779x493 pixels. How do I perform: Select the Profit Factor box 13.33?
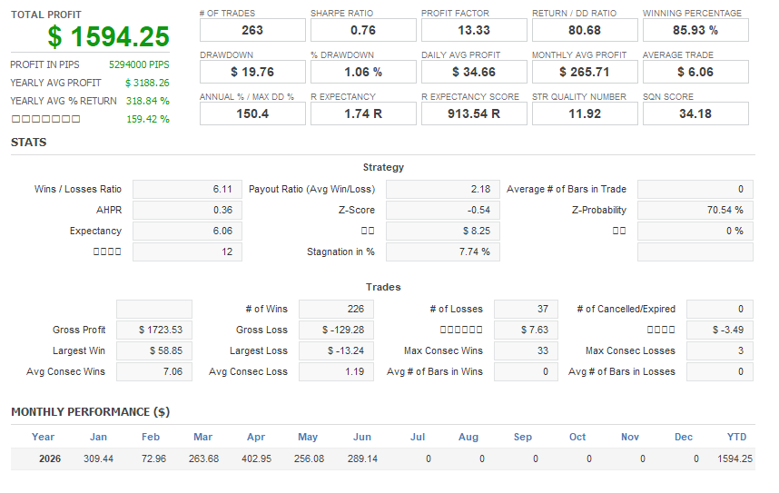[474, 30]
